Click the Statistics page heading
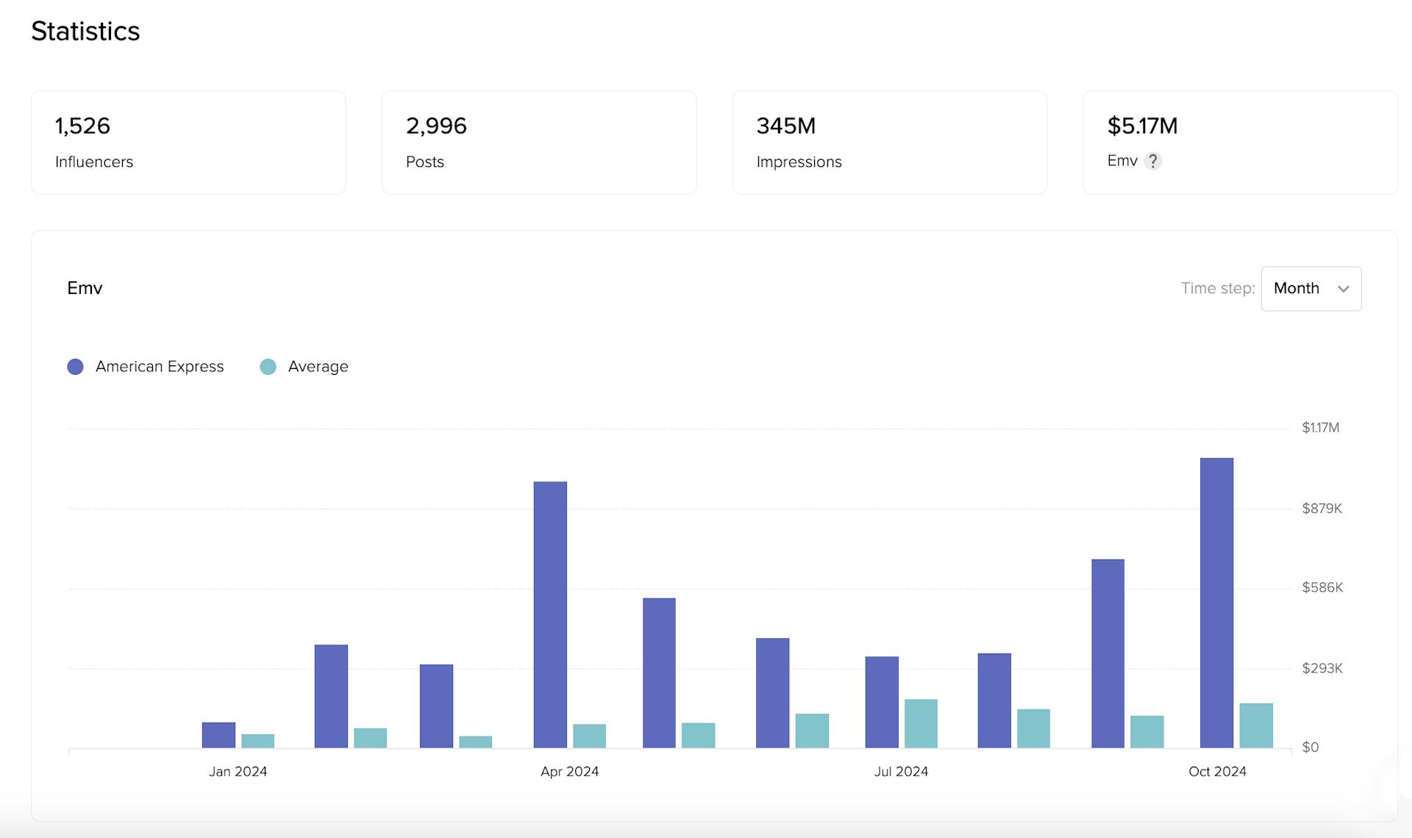The image size is (1412, 838). click(x=85, y=31)
